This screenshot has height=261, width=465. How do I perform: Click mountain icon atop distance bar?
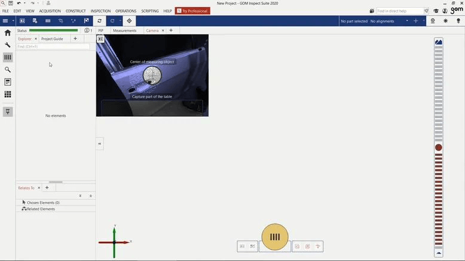pyautogui.click(x=439, y=42)
